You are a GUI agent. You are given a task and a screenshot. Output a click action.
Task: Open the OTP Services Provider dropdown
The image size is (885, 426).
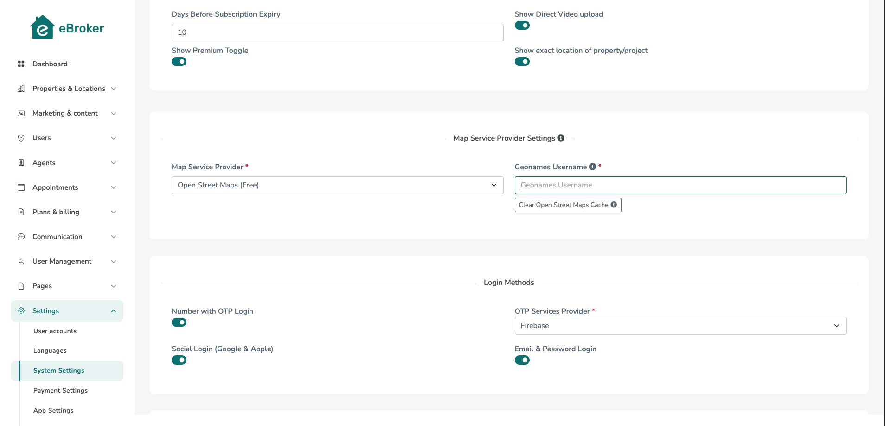[x=680, y=326]
